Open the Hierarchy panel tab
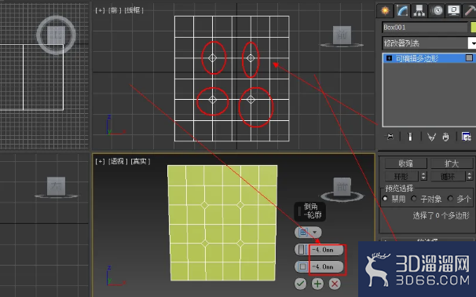The width and height of the screenshot is (476, 297). point(419,11)
